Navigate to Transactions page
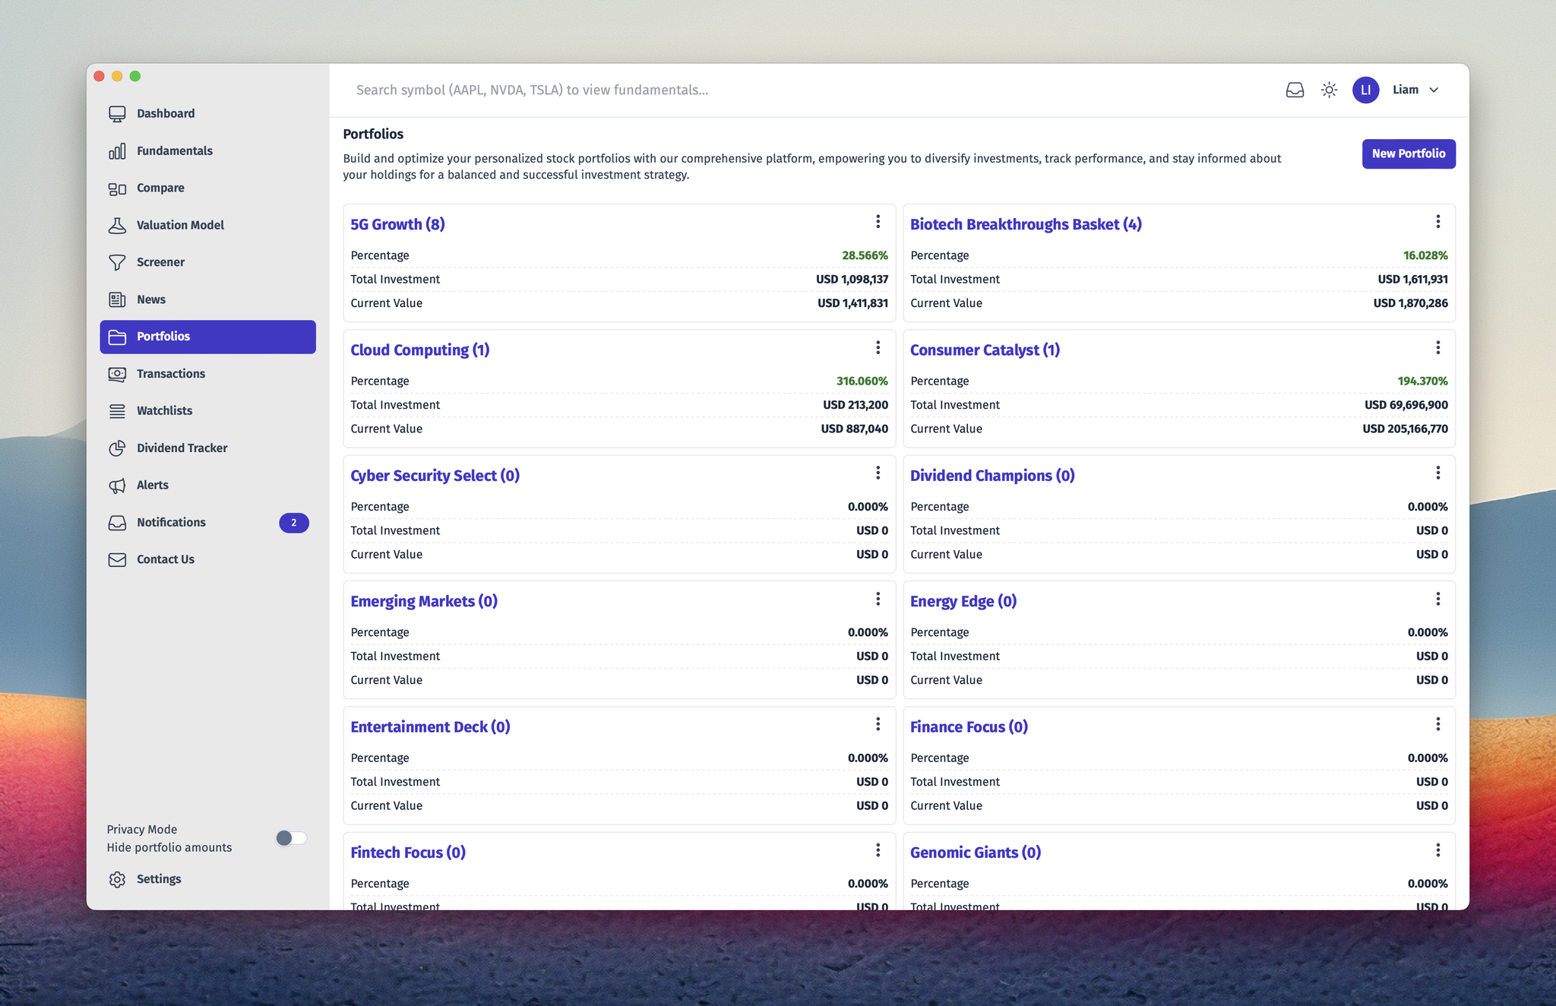Image resolution: width=1556 pixels, height=1006 pixels. pos(207,374)
